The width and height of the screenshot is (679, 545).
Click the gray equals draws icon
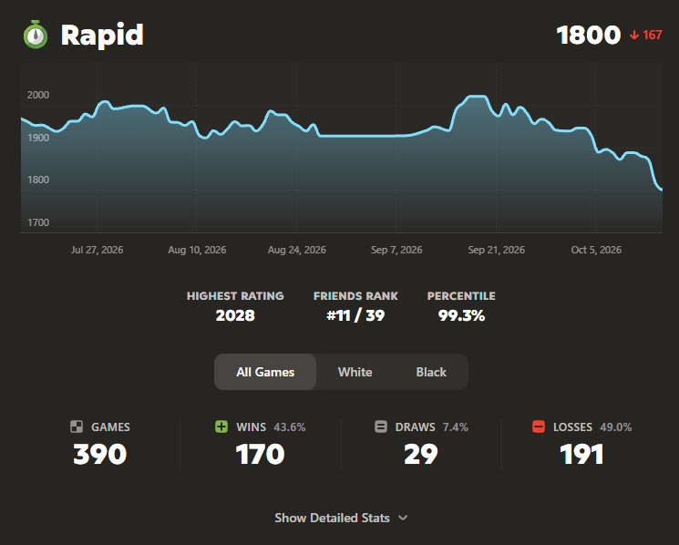coord(381,427)
